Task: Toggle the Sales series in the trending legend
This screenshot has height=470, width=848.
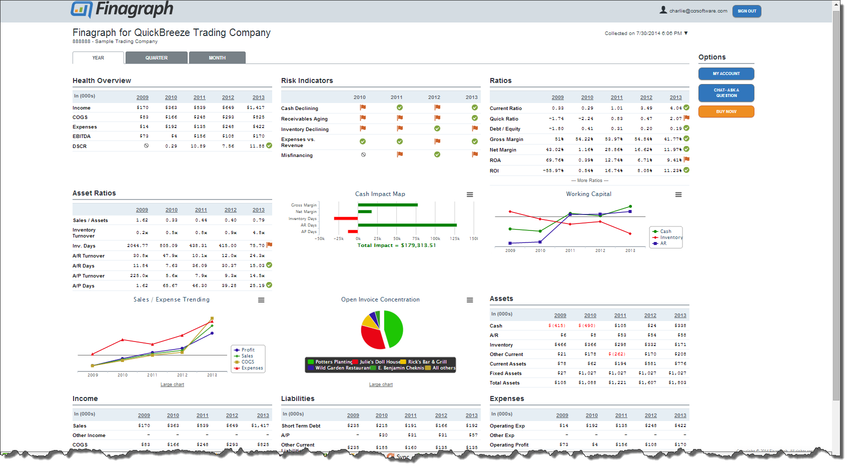Action: coord(244,356)
